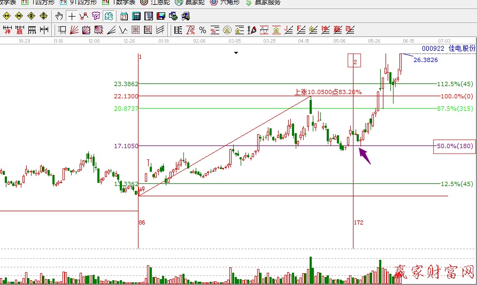
Task: Click the 六角形 button
Action: coord(225,2)
